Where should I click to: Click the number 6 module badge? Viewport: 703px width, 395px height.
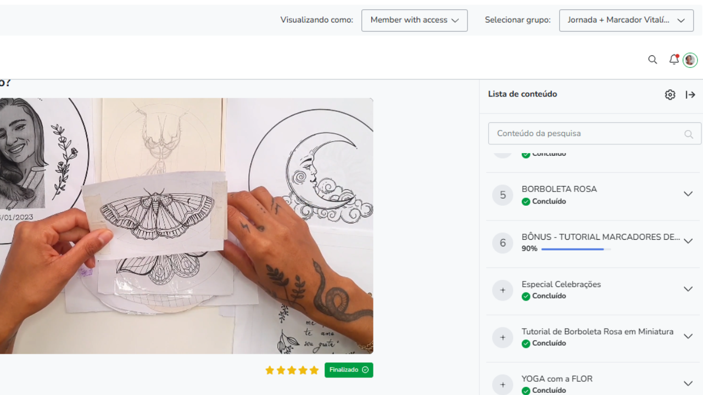pos(503,242)
